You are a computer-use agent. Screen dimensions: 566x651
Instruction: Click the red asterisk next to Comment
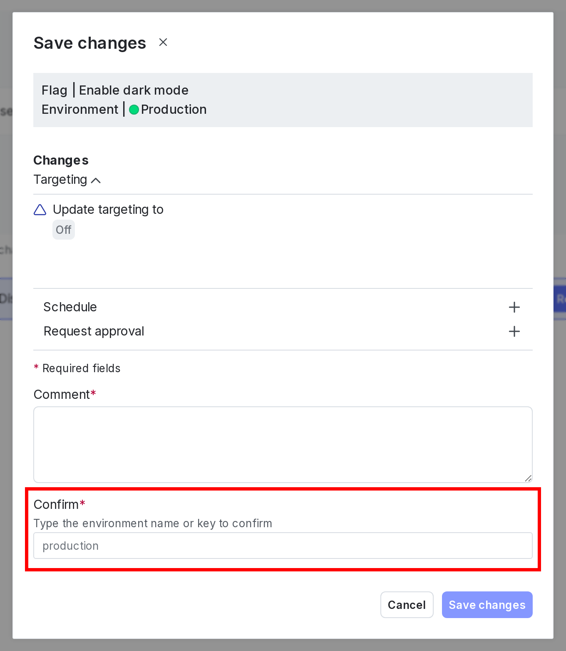(93, 393)
